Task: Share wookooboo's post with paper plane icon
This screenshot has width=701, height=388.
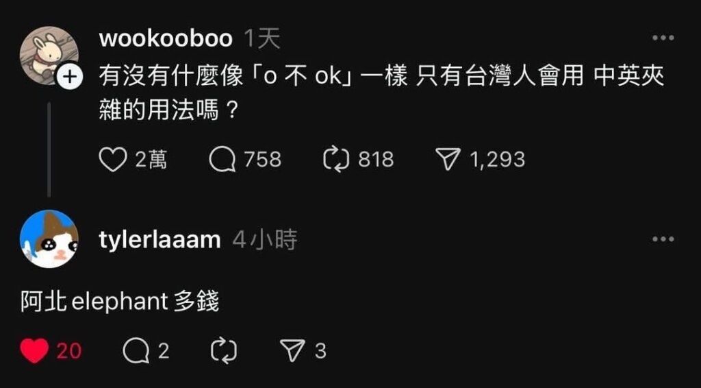Action: coord(448,160)
